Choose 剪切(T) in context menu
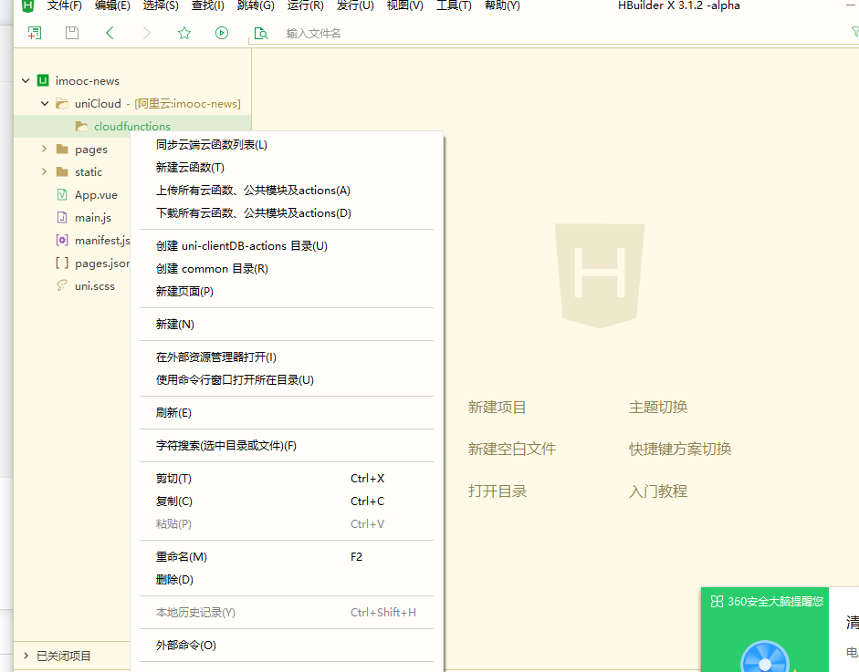 tap(287, 479)
